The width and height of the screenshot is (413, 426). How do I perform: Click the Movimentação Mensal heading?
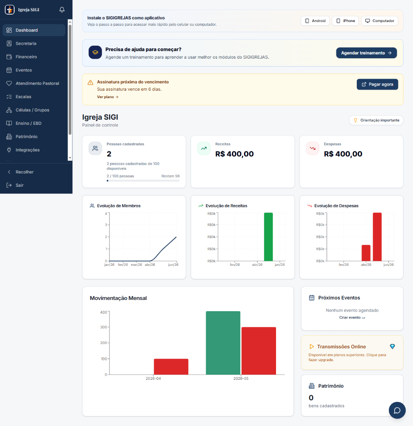point(118,298)
